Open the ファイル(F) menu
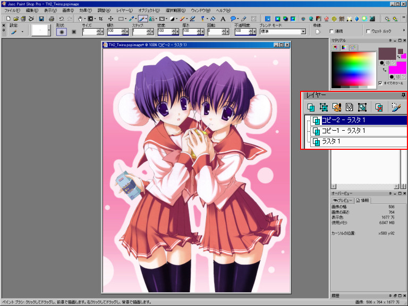The width and height of the screenshot is (408, 306). click(x=12, y=11)
